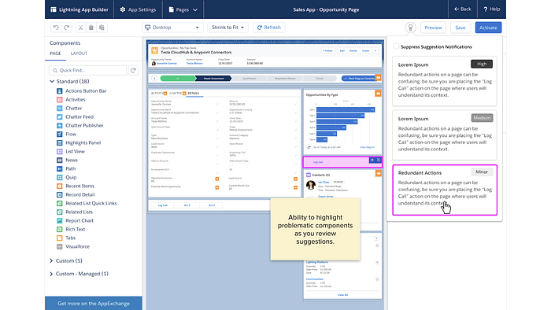Viewport: 551px width, 310px height.
Task: Select the Redundant Actions suggestion card
Action: pos(445,190)
